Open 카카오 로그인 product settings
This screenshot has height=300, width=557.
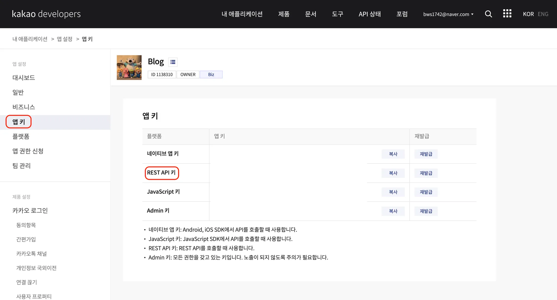tap(30, 210)
